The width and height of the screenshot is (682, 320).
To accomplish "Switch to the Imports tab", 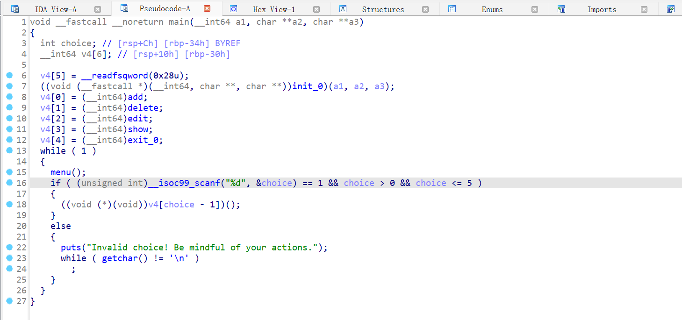I will click(602, 9).
